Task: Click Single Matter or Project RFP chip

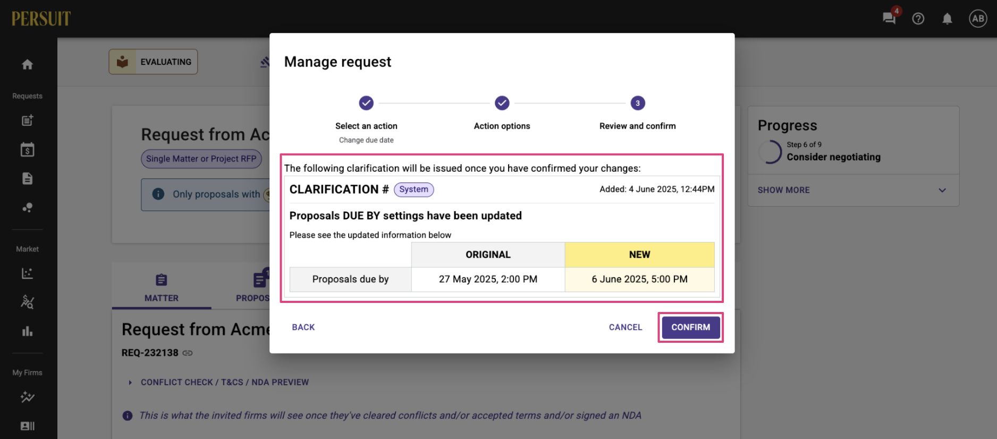Action: pos(201,159)
